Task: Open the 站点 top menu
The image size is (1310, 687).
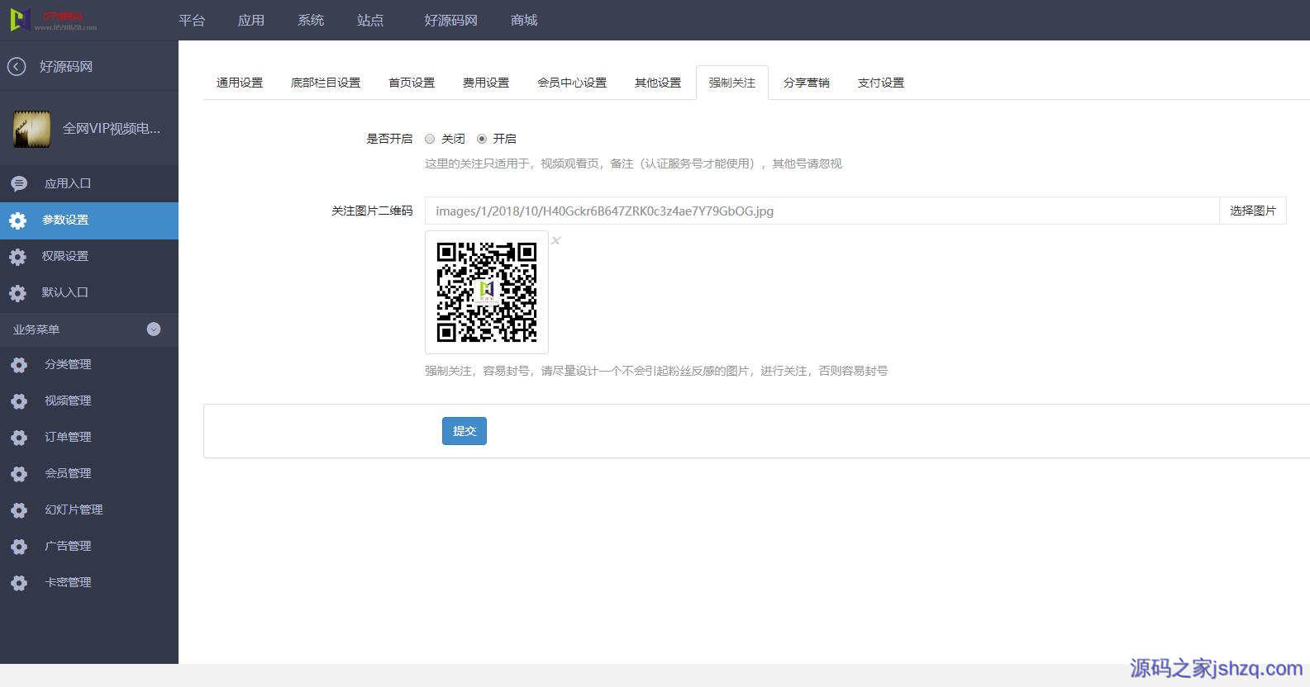Action: click(370, 20)
